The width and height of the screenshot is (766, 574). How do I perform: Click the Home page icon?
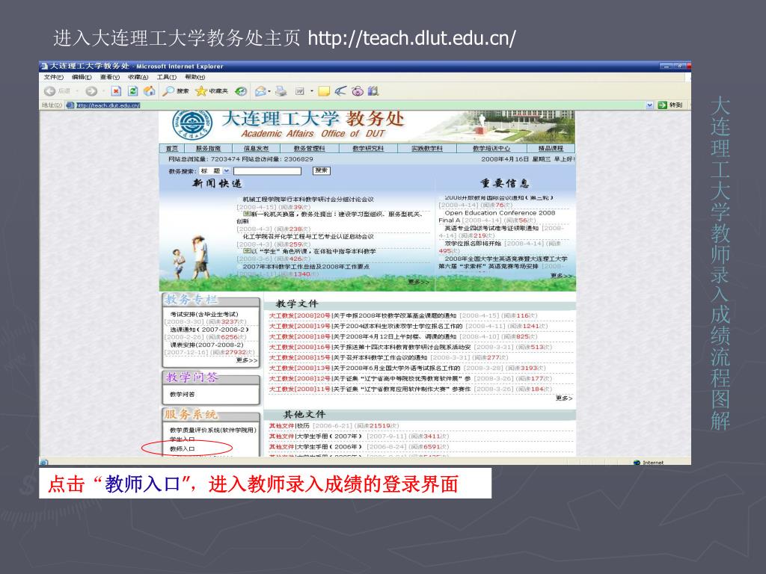click(x=150, y=90)
